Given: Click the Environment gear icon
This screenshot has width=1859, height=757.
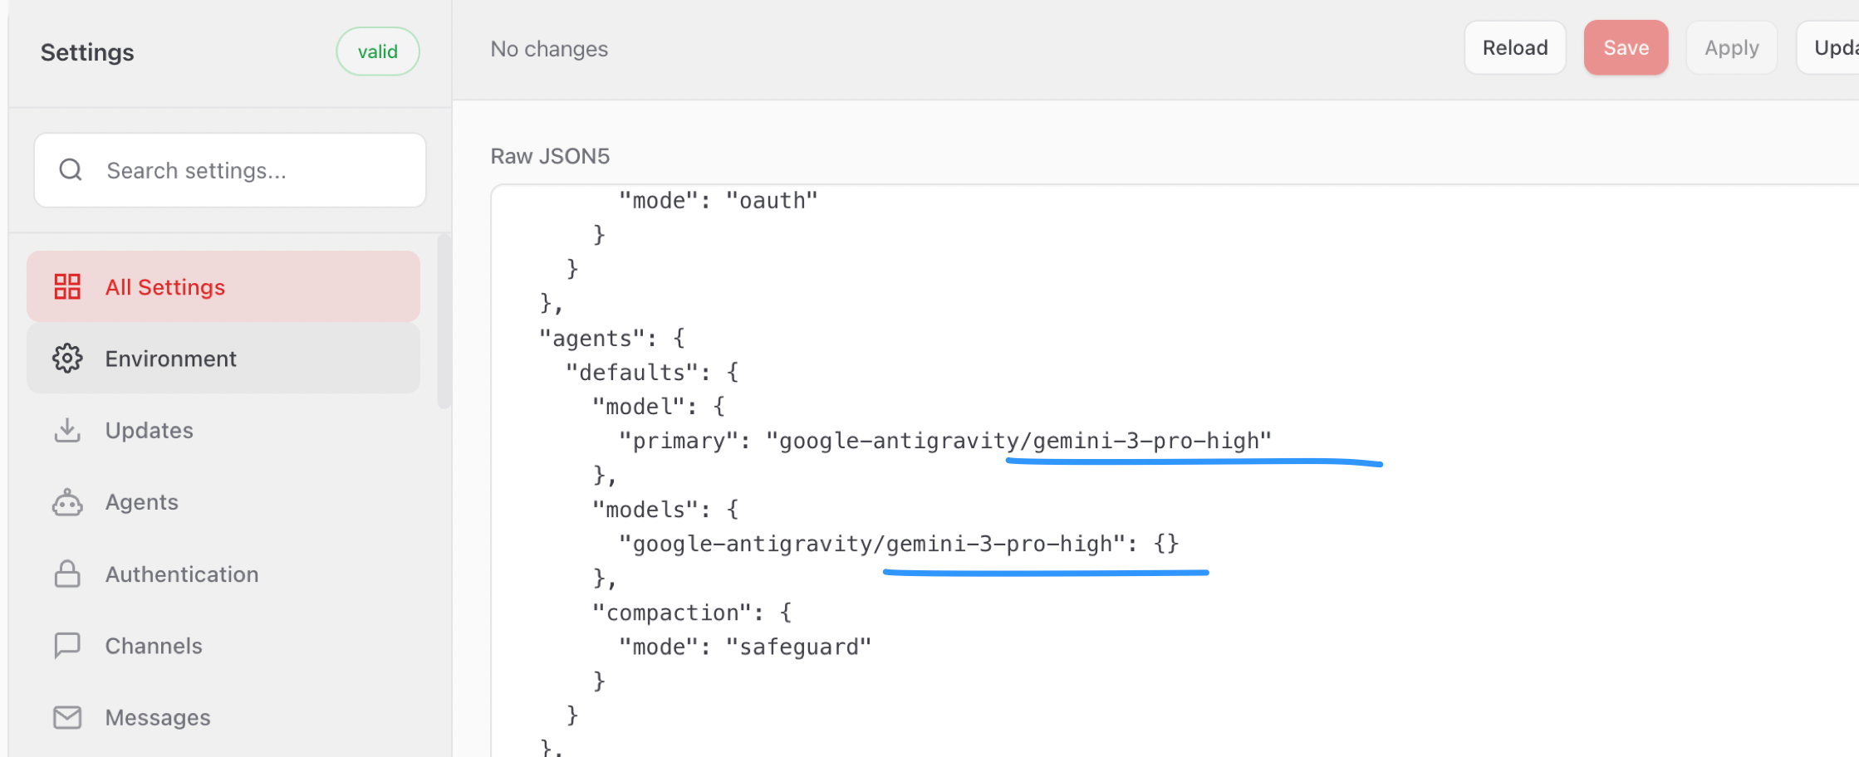Looking at the screenshot, I should [x=67, y=359].
